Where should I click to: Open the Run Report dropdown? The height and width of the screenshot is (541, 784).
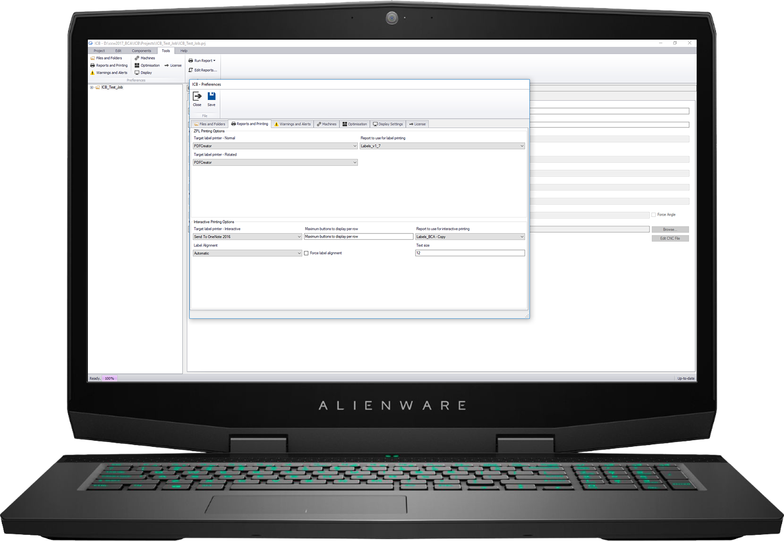(202, 60)
